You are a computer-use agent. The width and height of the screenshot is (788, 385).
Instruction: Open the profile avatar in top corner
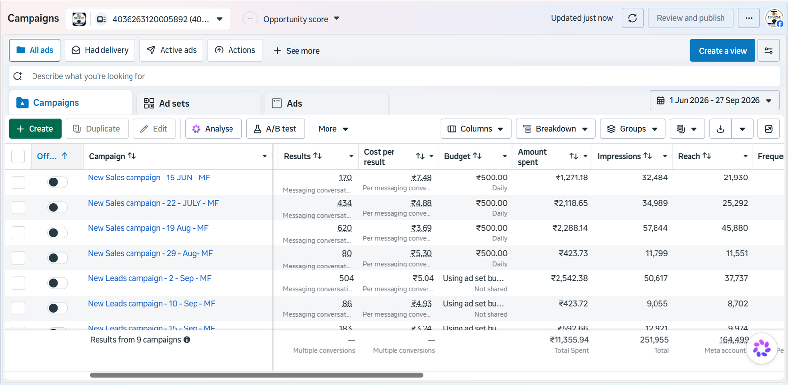click(x=774, y=18)
